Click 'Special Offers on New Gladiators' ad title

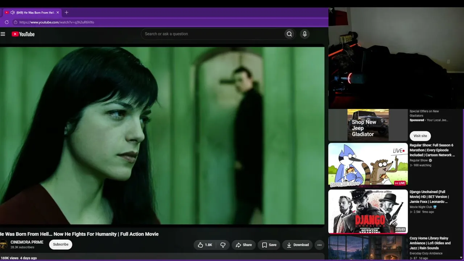pyautogui.click(x=424, y=113)
